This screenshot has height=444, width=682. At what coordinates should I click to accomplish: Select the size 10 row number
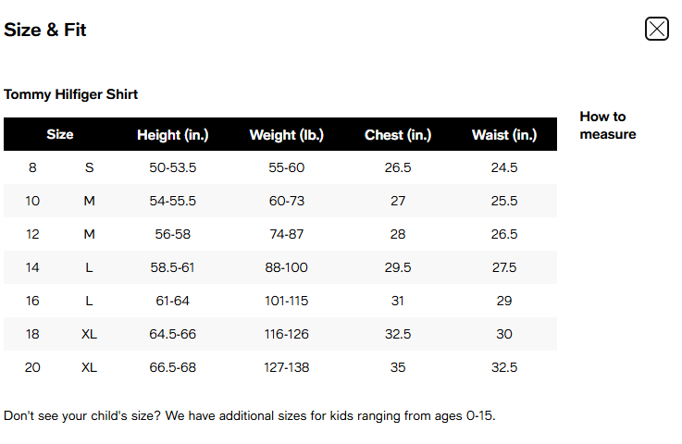pyautogui.click(x=32, y=201)
